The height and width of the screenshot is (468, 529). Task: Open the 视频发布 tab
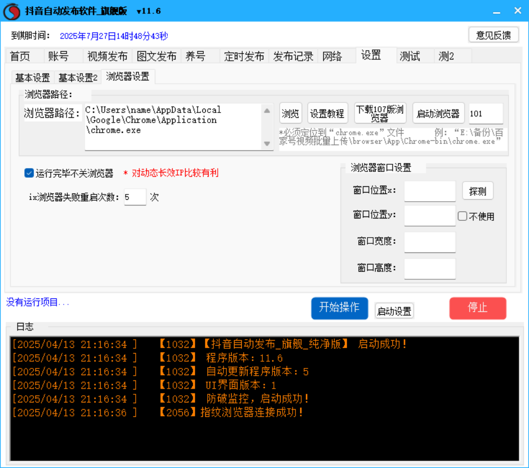[107, 56]
